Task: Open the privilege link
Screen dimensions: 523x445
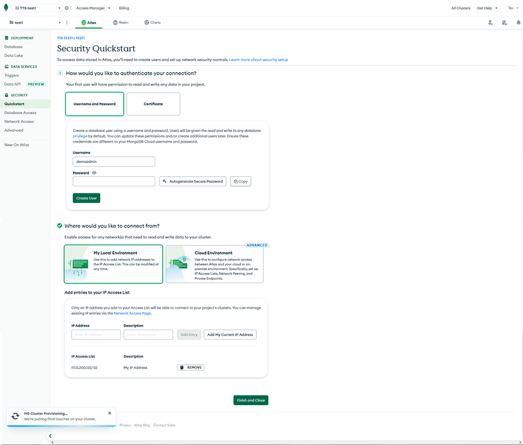Action: [x=80, y=136]
